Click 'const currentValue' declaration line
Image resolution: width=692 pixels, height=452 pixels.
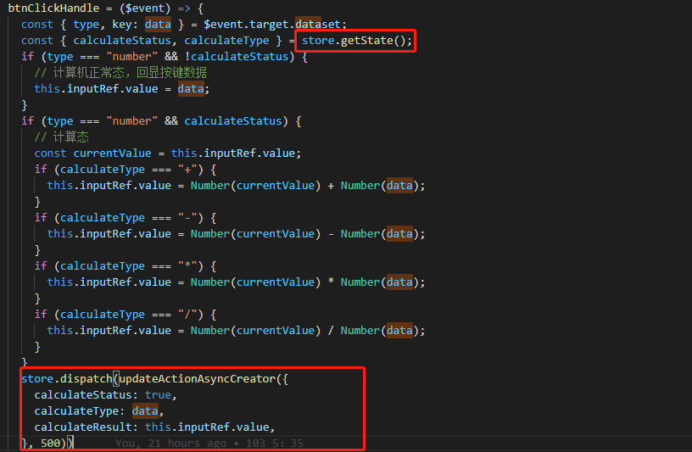(168, 153)
